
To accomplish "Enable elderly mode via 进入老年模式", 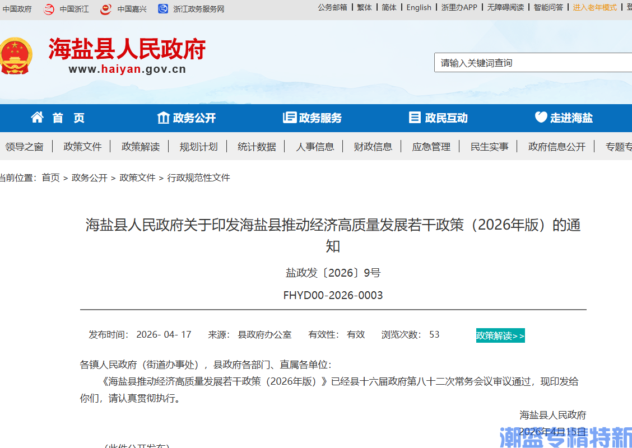I will (x=595, y=8).
